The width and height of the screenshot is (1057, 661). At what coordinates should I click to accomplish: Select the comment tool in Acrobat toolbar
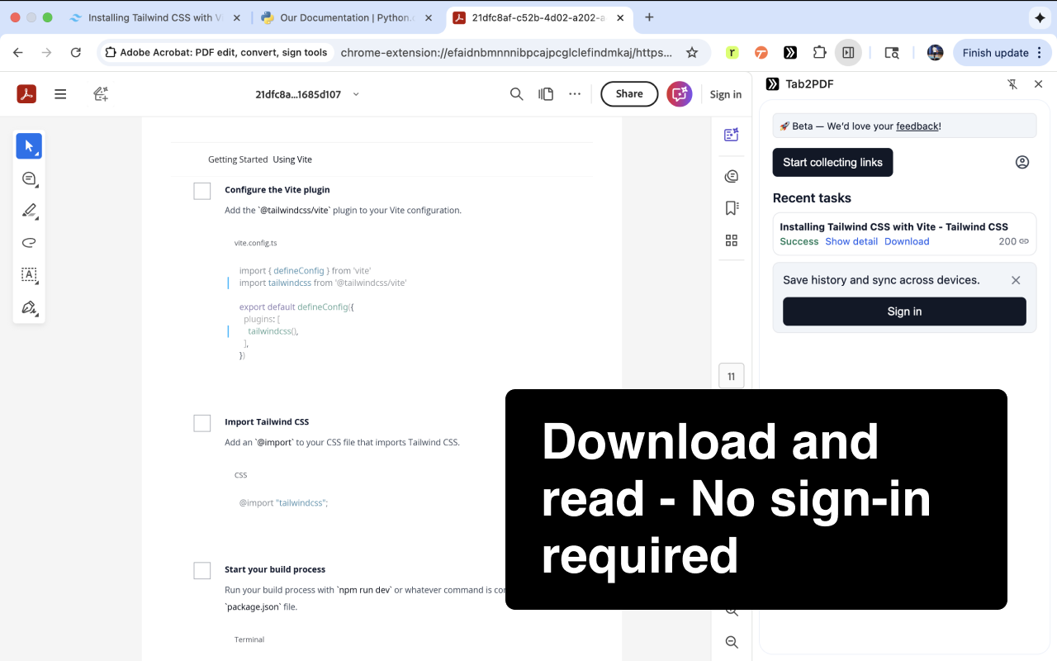coord(29,178)
